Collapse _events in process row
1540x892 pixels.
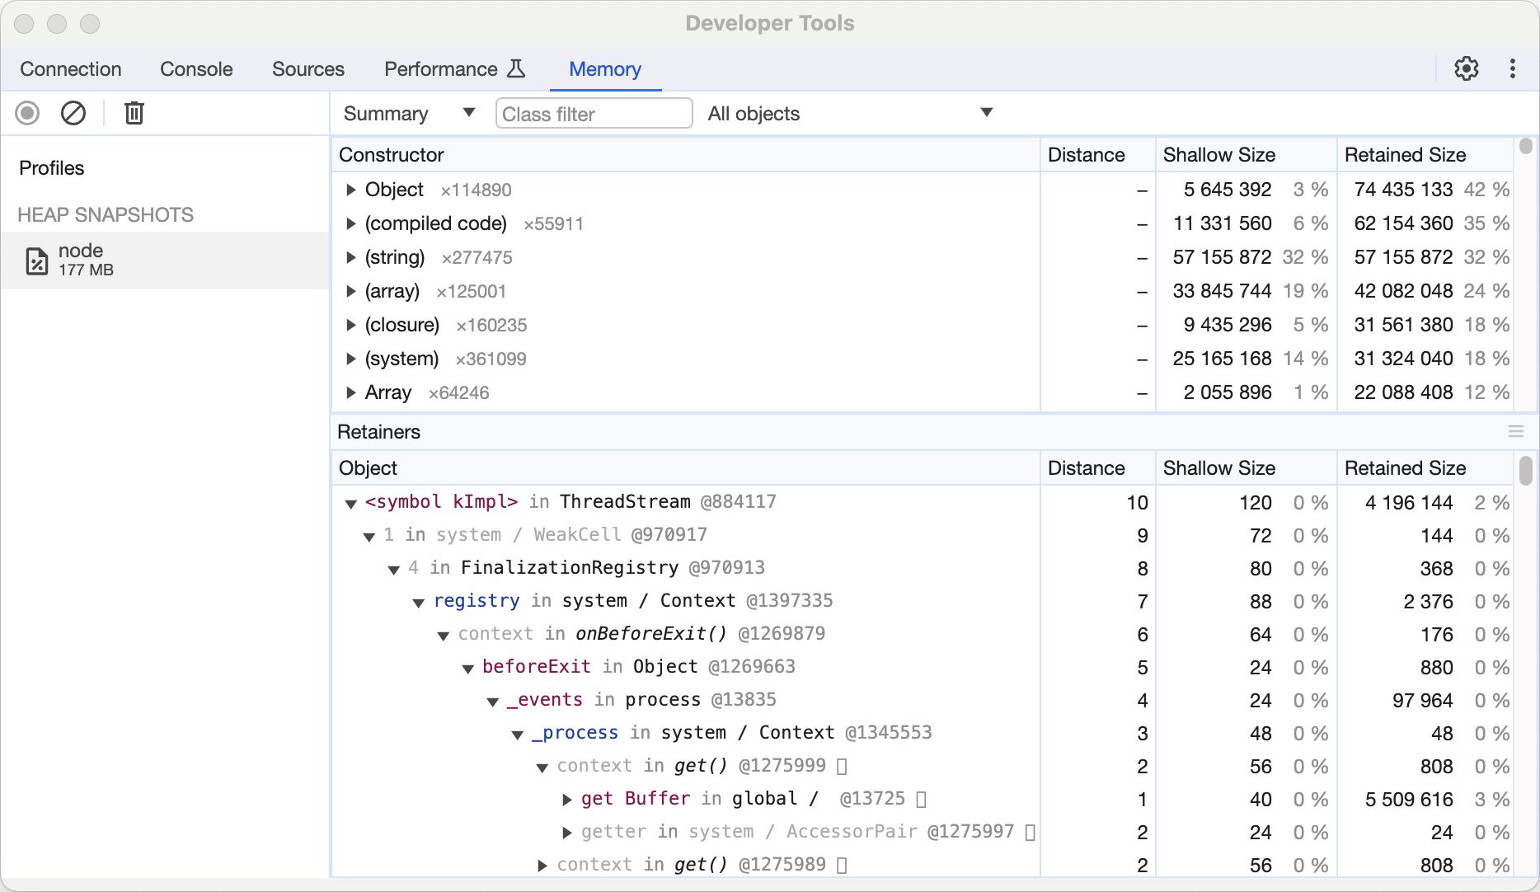pos(493,701)
